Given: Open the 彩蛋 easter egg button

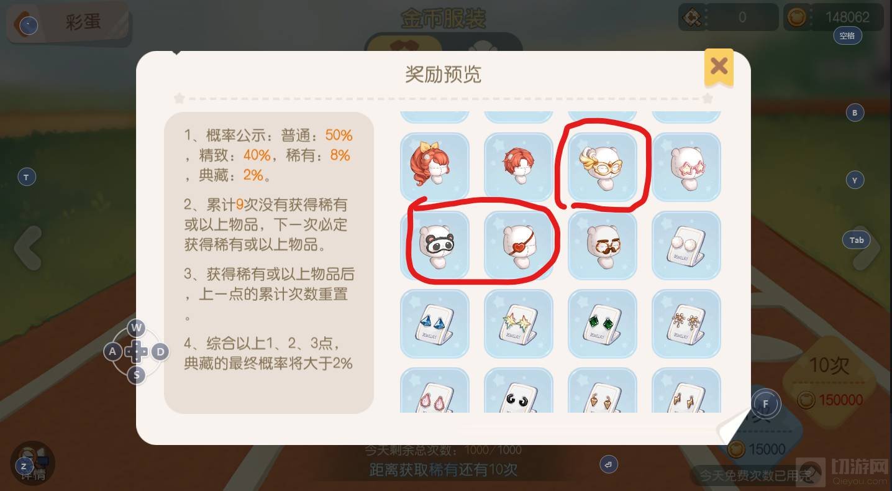Looking at the screenshot, I should [68, 24].
